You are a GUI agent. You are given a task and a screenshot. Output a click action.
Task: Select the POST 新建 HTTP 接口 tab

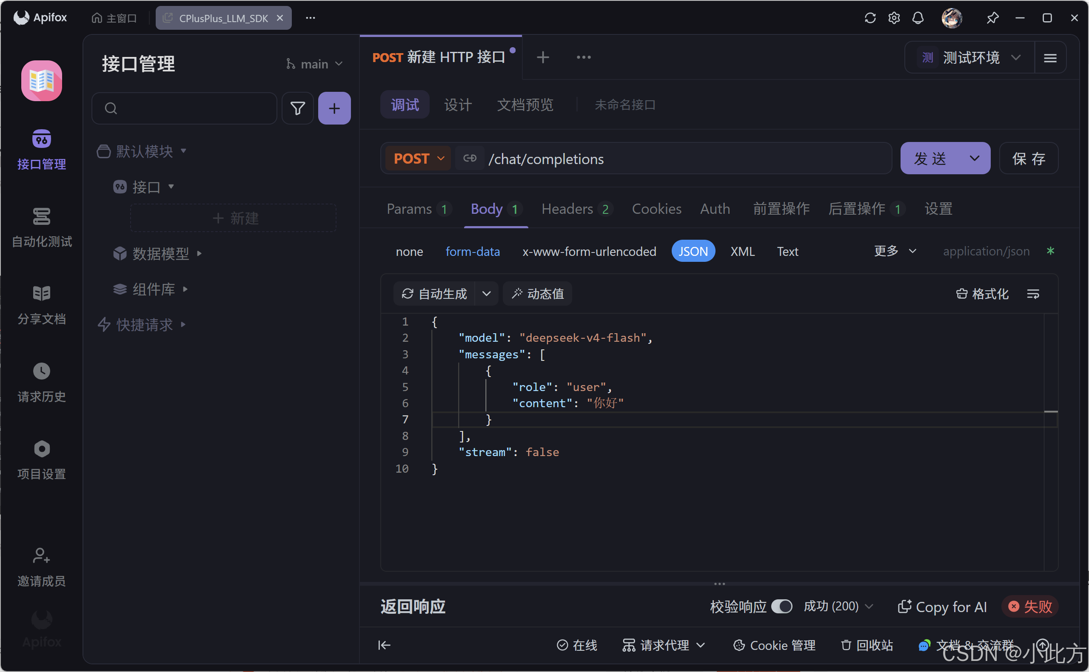(440, 57)
